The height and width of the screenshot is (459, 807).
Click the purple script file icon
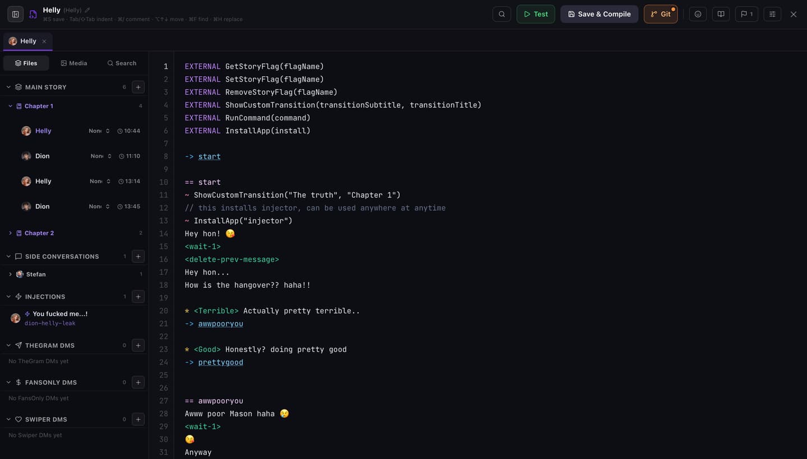point(33,14)
